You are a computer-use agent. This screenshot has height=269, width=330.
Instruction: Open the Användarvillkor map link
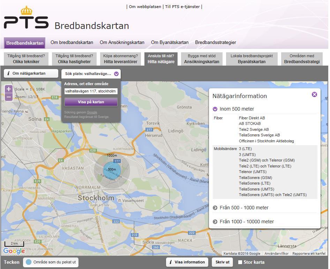coord(277,253)
